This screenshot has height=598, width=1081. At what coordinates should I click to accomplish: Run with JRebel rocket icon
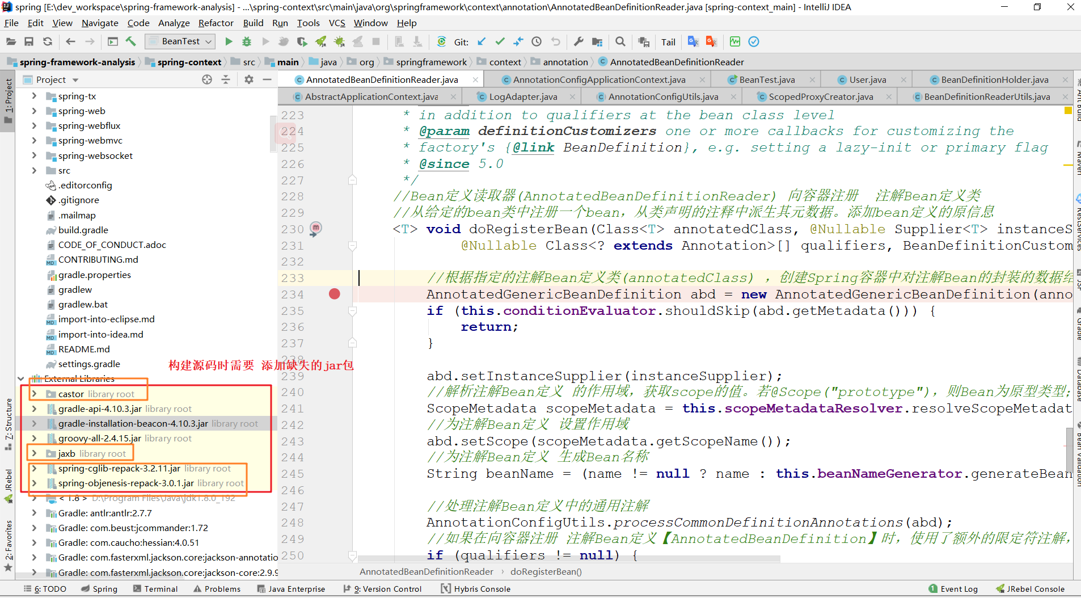(x=321, y=41)
